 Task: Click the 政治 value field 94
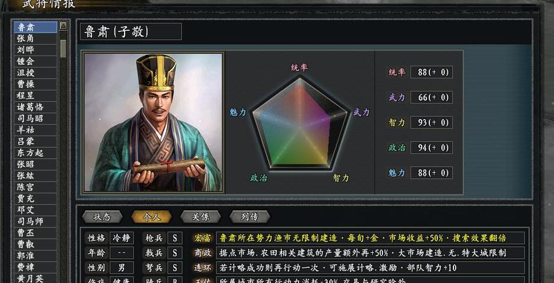[x=431, y=148]
